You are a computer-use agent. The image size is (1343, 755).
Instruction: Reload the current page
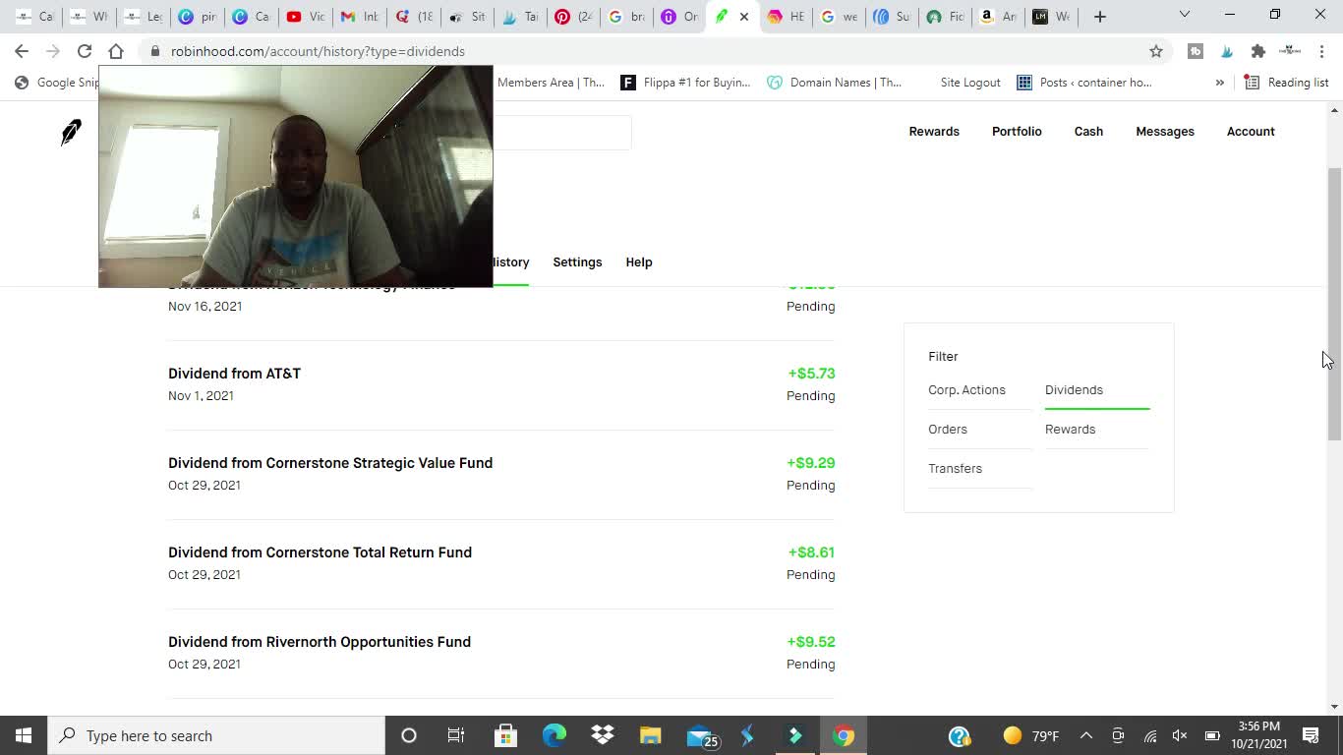pyautogui.click(x=85, y=51)
